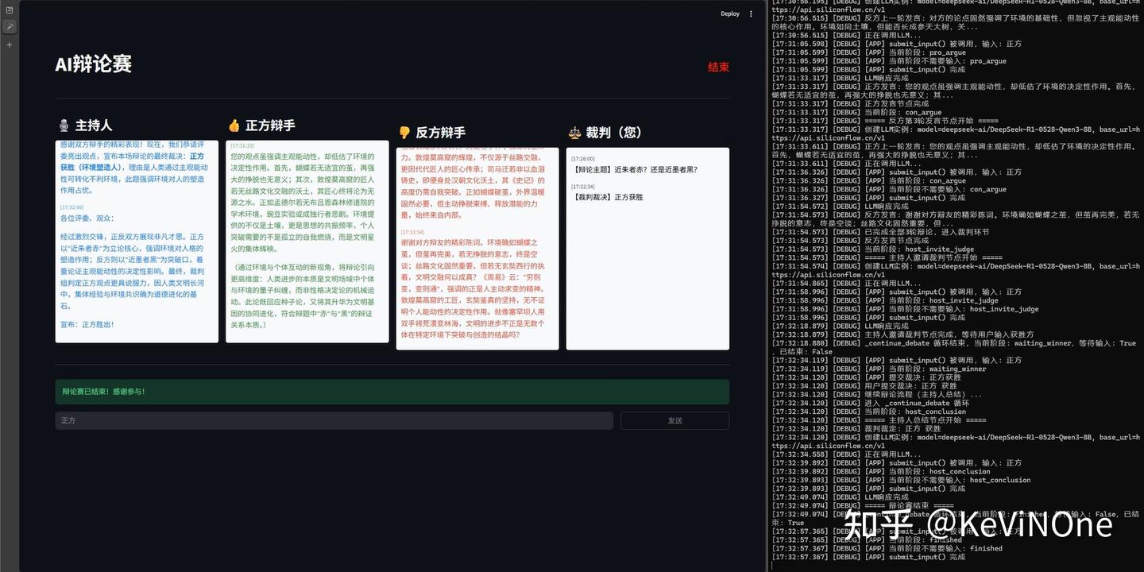This screenshot has height=572, width=1144.
Task: Select the terminal arrow icon in the sidebar
Action: (9, 26)
